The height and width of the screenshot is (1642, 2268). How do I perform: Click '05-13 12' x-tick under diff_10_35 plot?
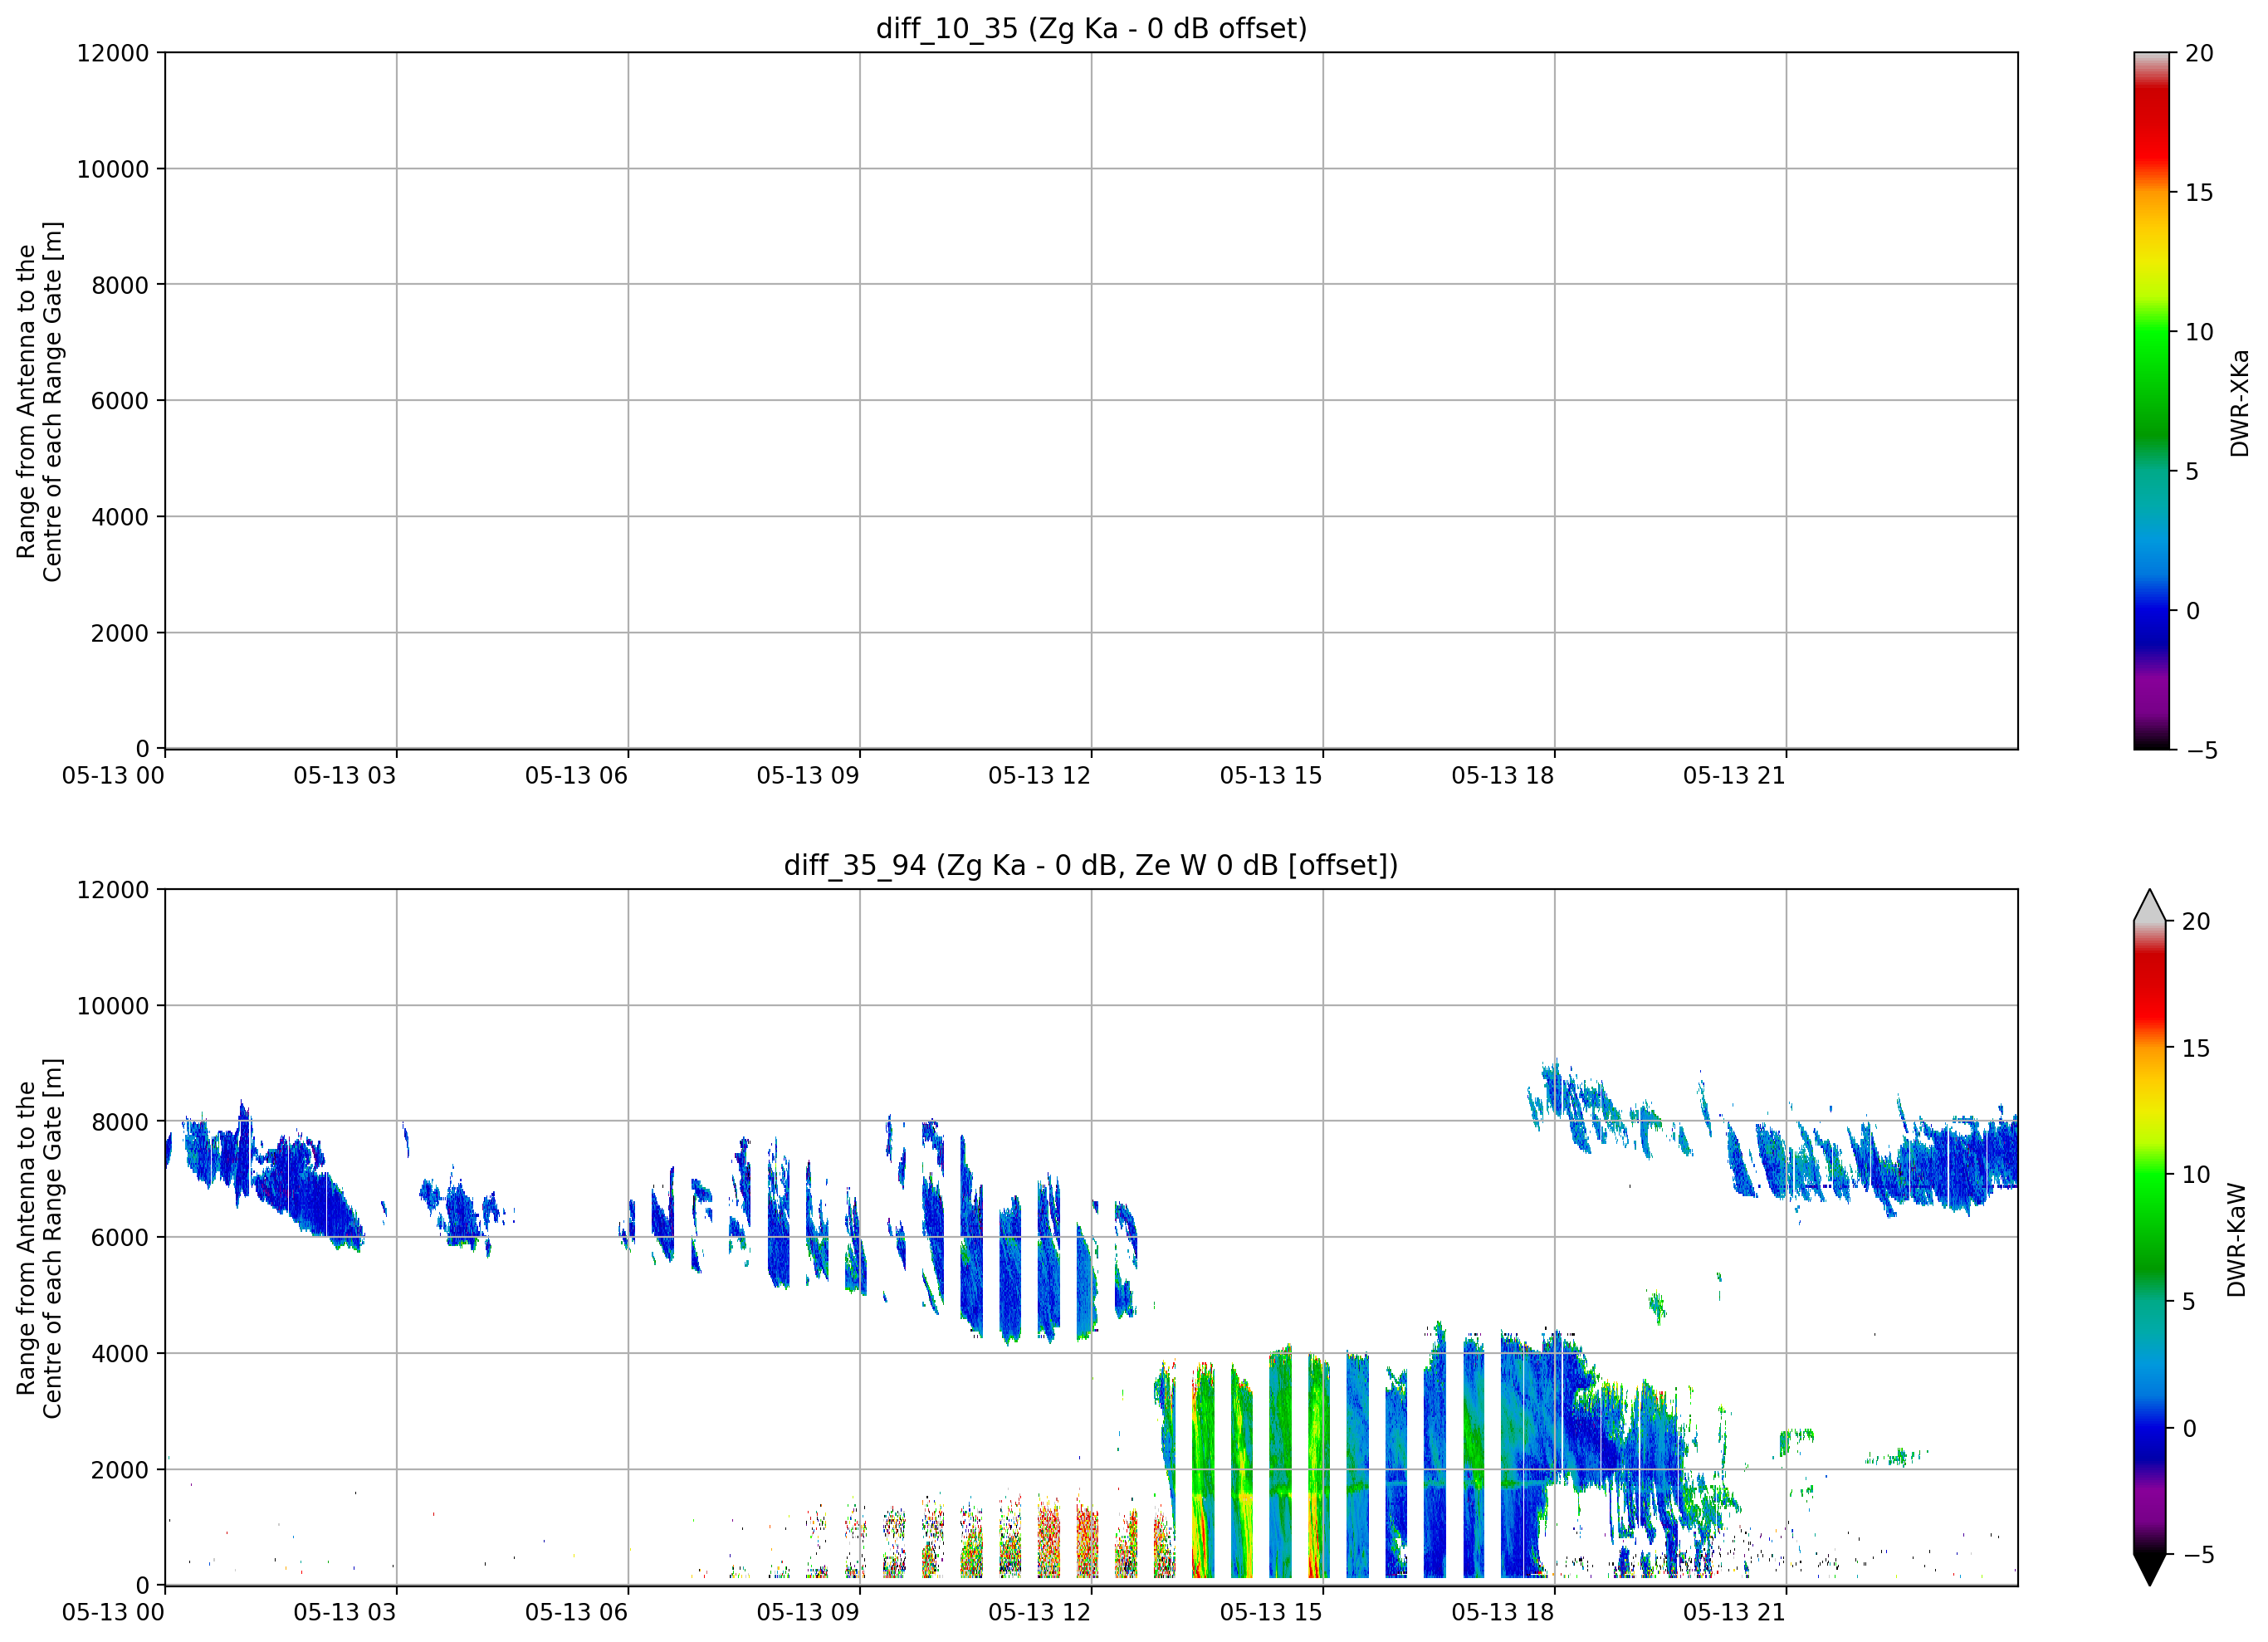point(1040,776)
